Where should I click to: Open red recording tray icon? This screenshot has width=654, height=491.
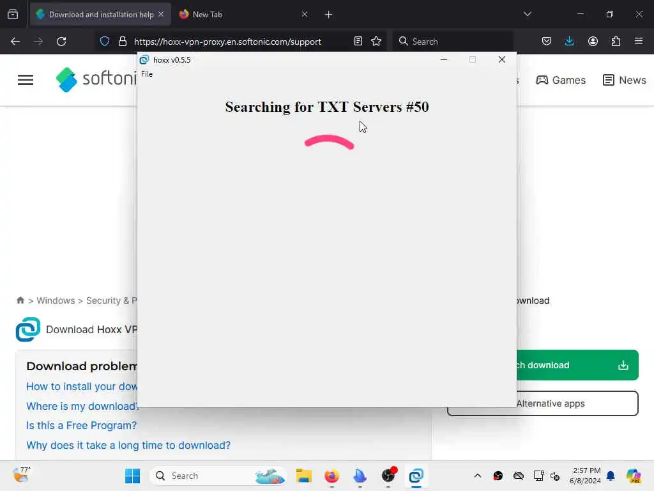click(x=498, y=476)
